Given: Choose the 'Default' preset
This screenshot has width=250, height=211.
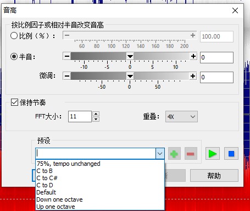Looking at the screenshot, I should point(100,192).
